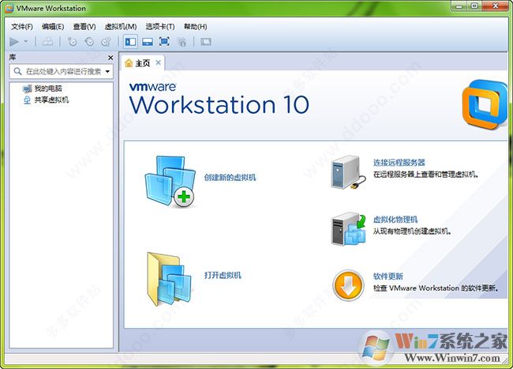Screen dimensions: 513x369
Task: Open the 文件(F) menu
Action: click(22, 26)
